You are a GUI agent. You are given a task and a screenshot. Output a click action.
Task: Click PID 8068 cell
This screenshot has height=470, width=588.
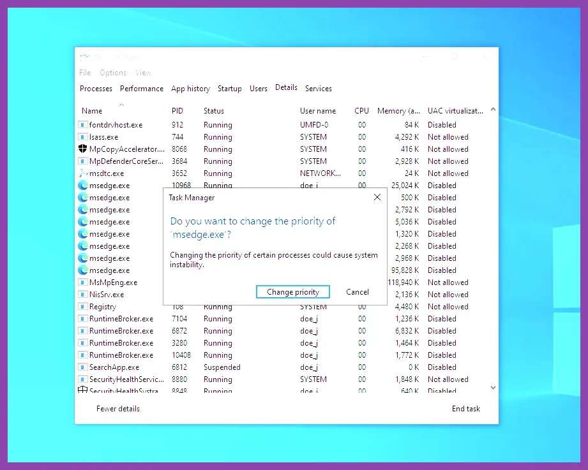point(179,149)
